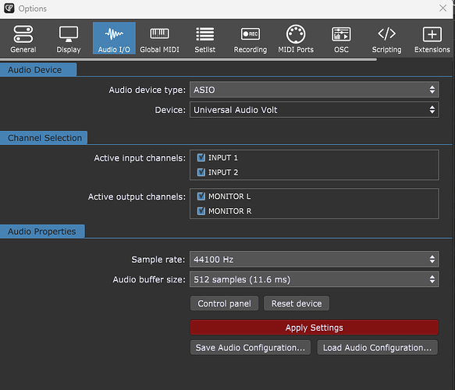
Task: Open the Audio buffer size dropdown
Action: click(x=315, y=279)
